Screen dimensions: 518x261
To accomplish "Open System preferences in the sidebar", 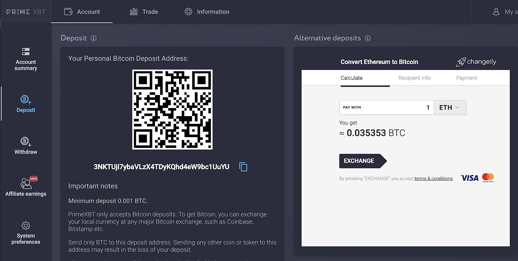I will pyautogui.click(x=26, y=233).
